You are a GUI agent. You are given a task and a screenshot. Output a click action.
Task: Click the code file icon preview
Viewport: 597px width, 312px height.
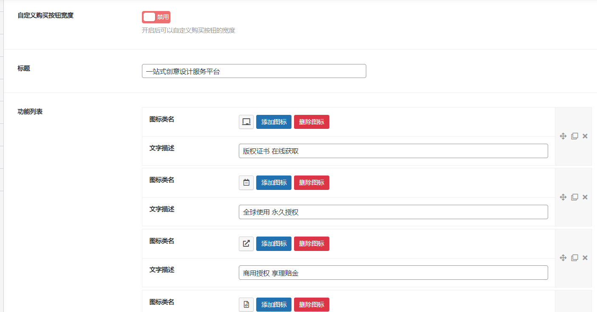(246, 304)
